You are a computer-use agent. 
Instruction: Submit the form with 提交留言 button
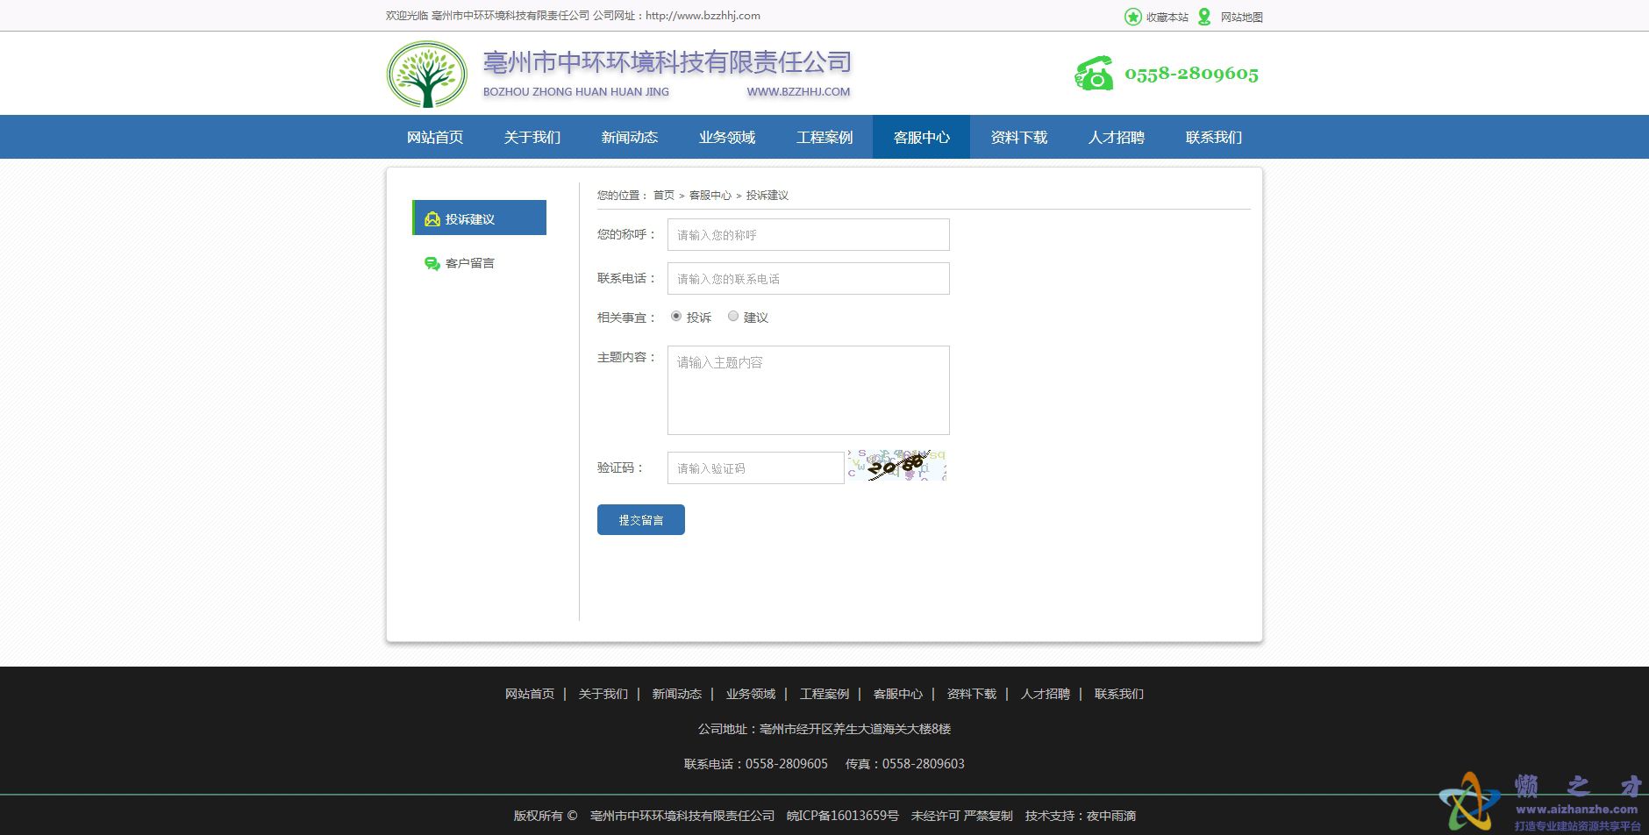coord(640,520)
